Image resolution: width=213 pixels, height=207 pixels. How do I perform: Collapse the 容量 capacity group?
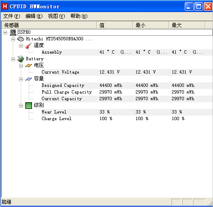tap(21, 79)
